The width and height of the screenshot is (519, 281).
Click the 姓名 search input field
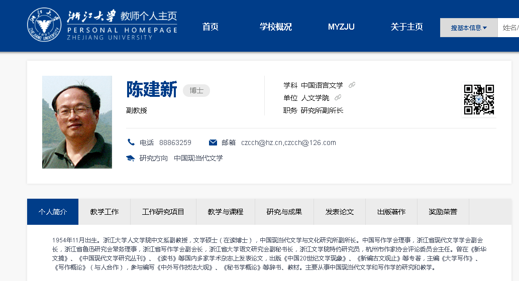[x=508, y=28]
